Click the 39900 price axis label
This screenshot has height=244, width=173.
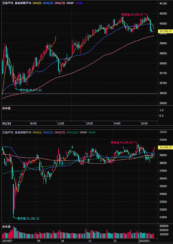[x=163, y=43]
